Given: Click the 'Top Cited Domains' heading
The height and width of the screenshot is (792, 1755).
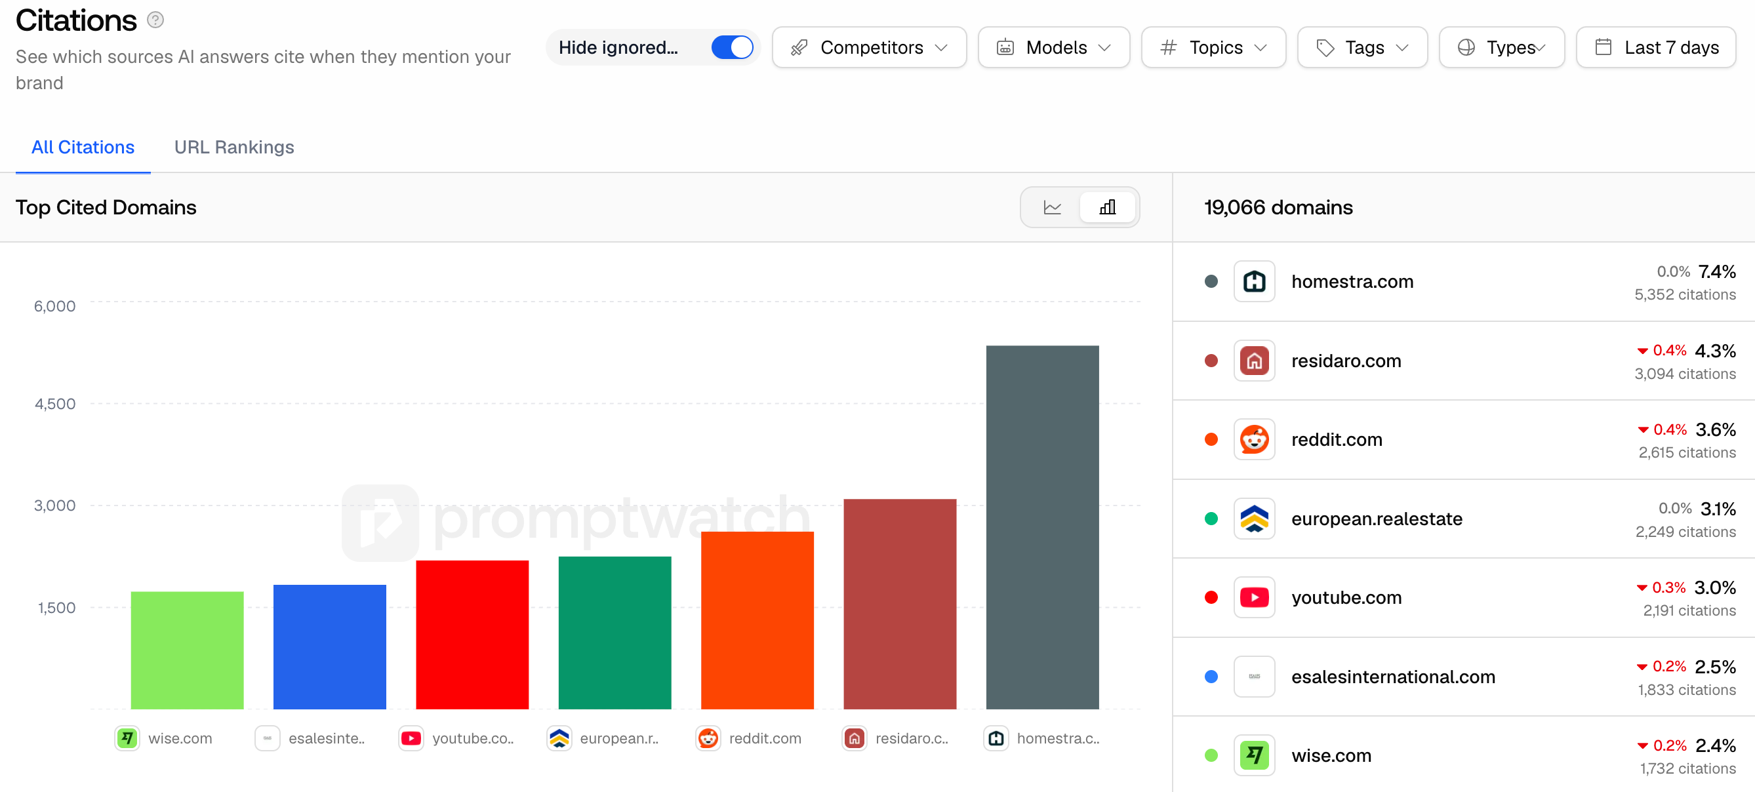Looking at the screenshot, I should tap(106, 207).
